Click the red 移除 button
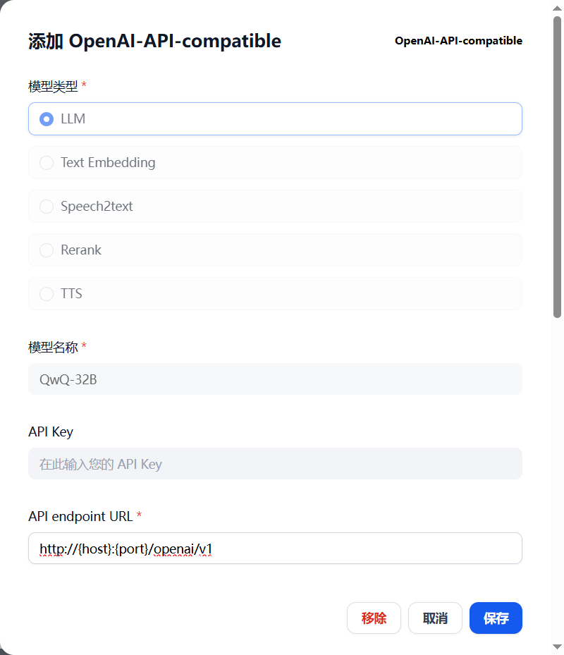Screen dimensions: 564x655 pos(374,618)
